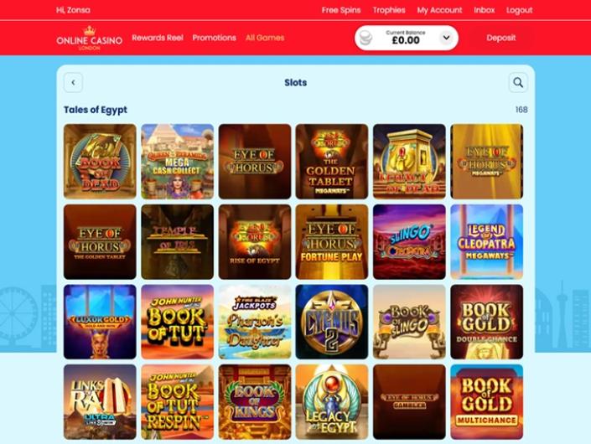This screenshot has height=444, width=591.
Task: Select the All Games tab
Action: coord(265,38)
